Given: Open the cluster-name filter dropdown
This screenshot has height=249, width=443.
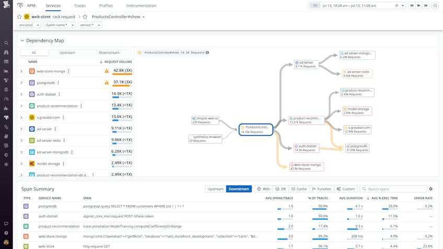Looking at the screenshot, I should click(x=59, y=25).
